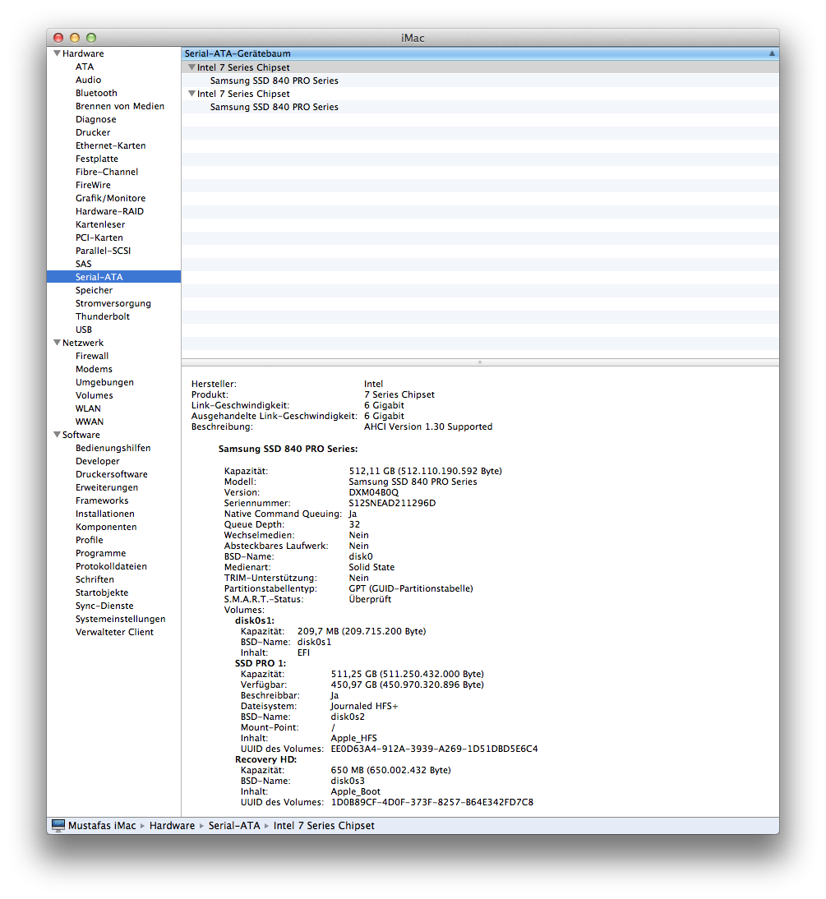Viewport: 826px width, 899px height.
Task: Select Modems in sidebar
Action: pos(94,369)
